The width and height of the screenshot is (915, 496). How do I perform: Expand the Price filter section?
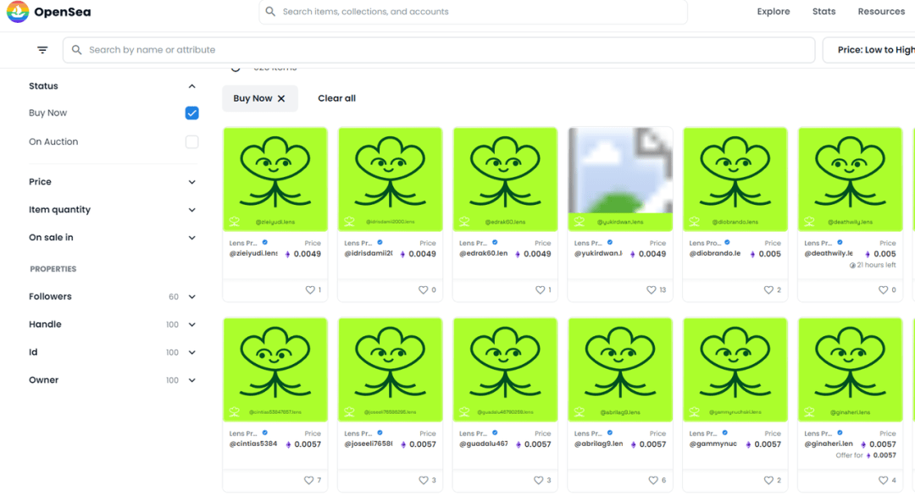(x=191, y=182)
